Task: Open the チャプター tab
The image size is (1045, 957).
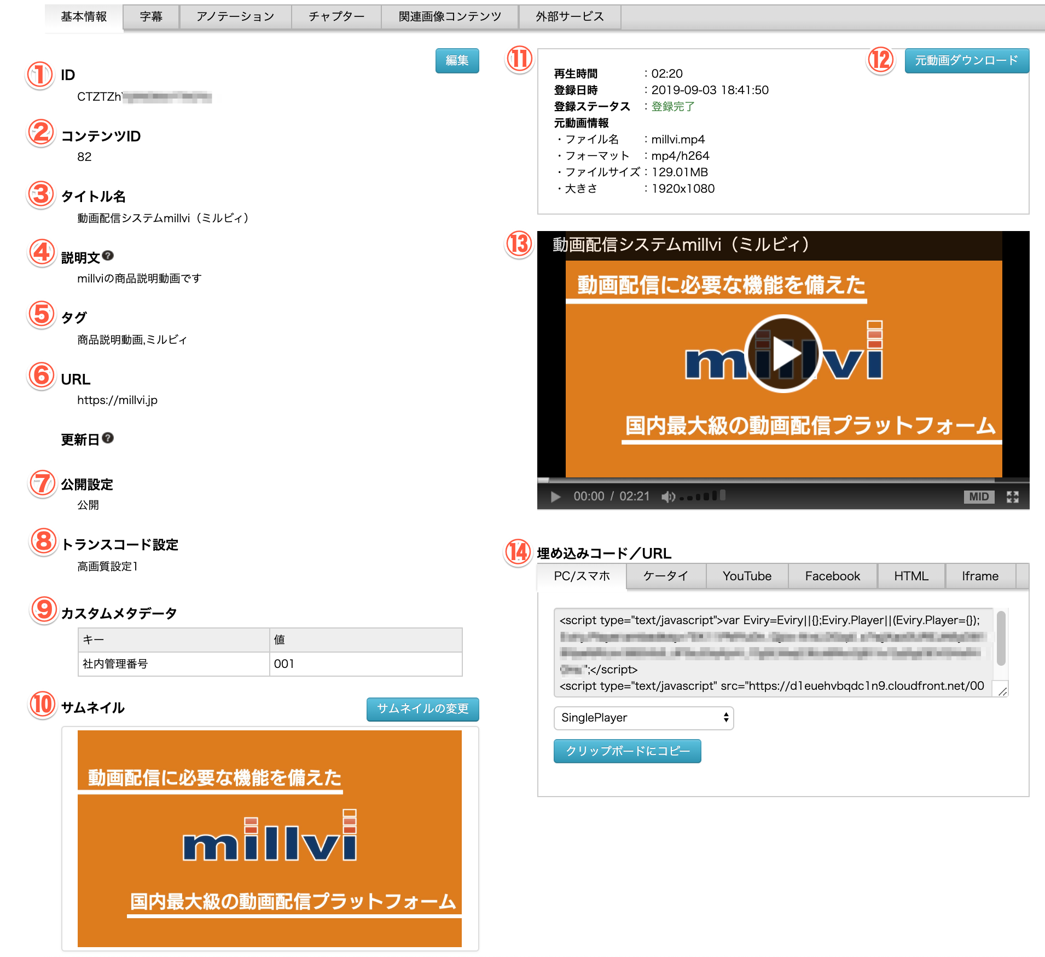Action: pyautogui.click(x=336, y=17)
